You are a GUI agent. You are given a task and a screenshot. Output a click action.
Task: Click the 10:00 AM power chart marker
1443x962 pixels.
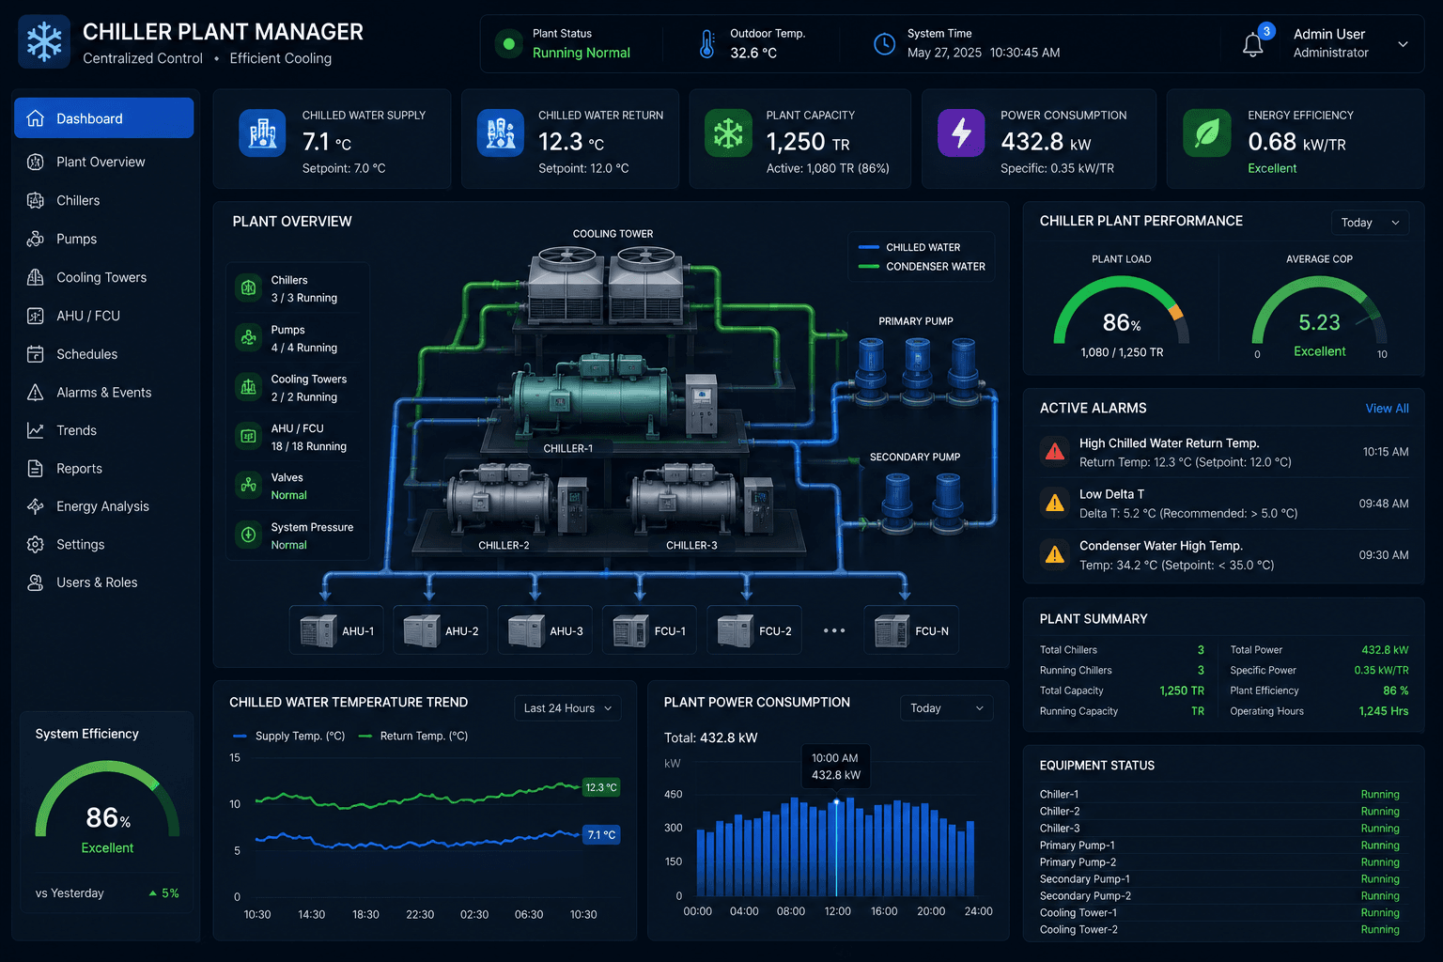(x=836, y=801)
